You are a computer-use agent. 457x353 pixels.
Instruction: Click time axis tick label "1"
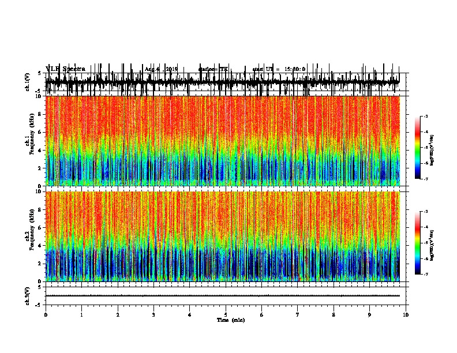click(x=81, y=315)
